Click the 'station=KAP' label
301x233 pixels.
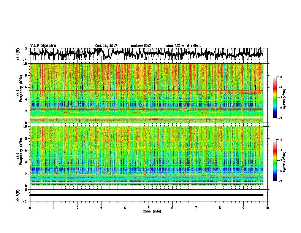pyautogui.click(x=141, y=46)
